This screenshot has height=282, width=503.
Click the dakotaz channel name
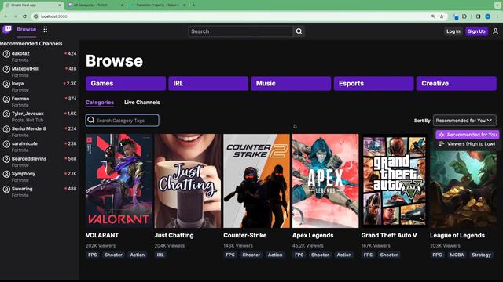[20, 53]
